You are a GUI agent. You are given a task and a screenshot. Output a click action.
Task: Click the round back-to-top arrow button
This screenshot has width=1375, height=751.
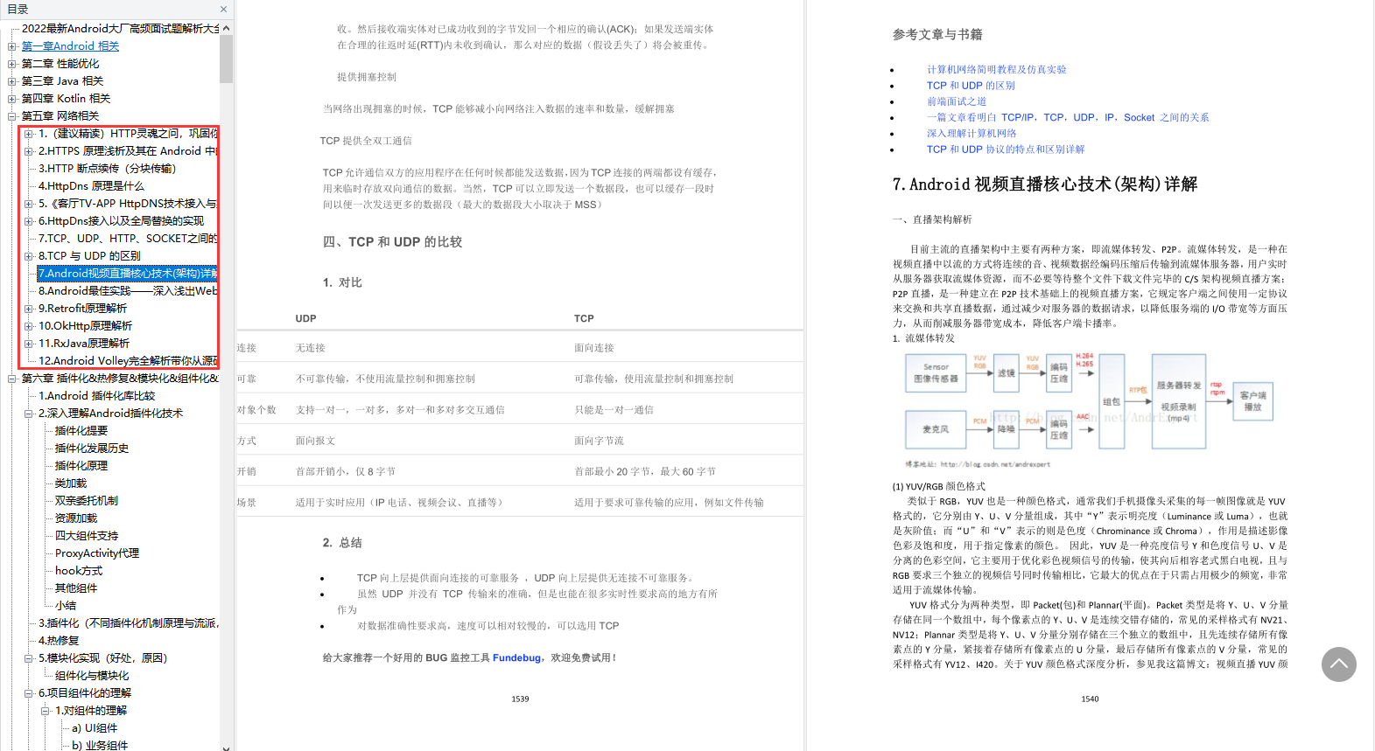1339,664
